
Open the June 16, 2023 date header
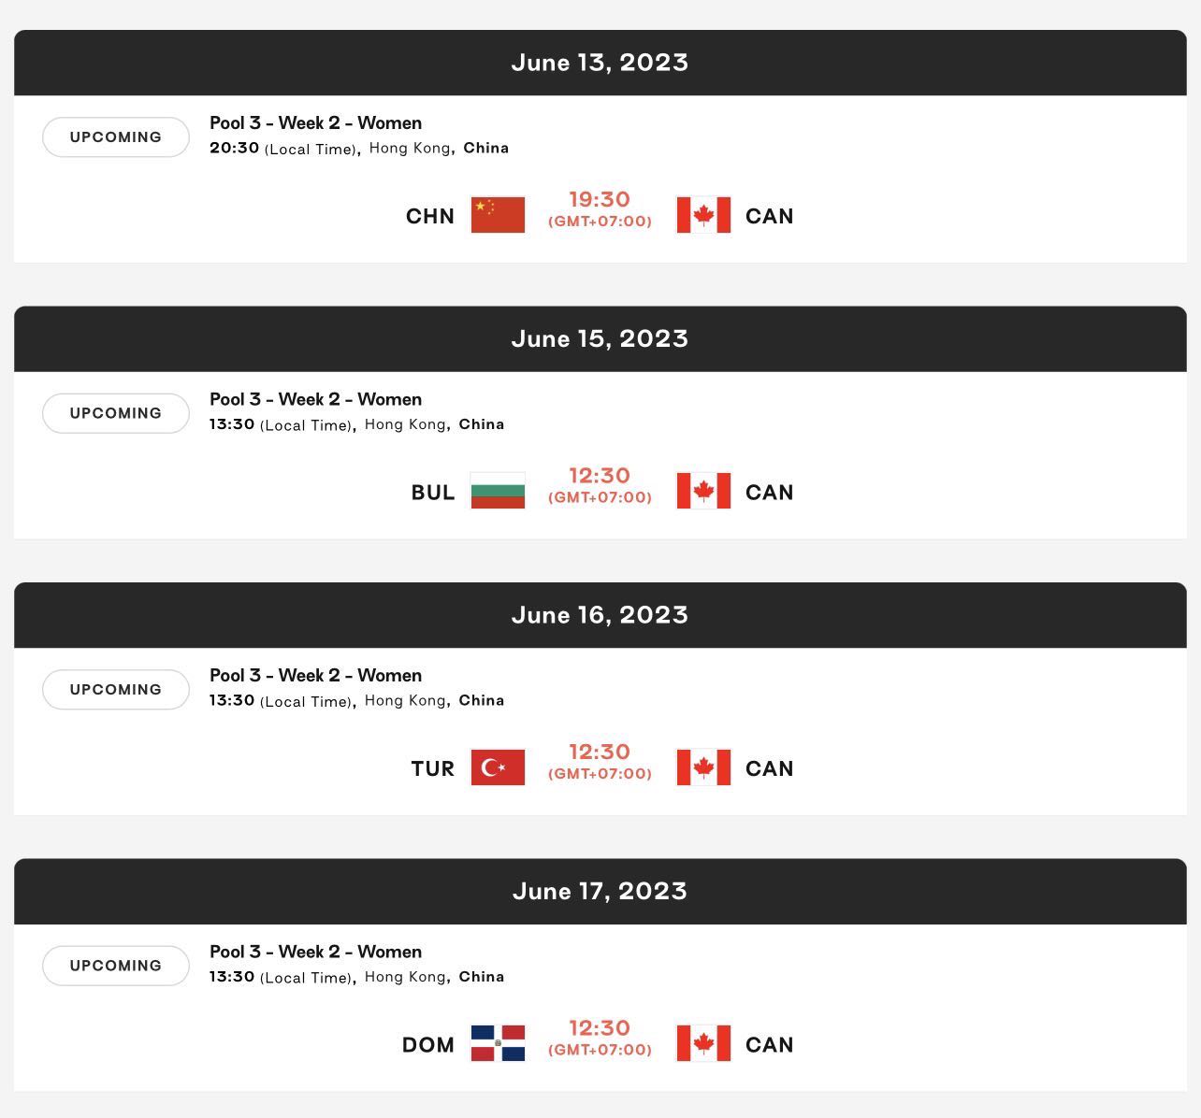600,615
